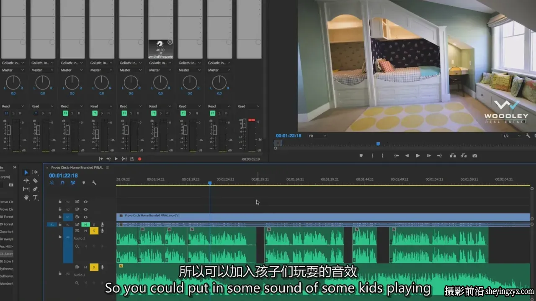Click the audio mixer record button

(139, 159)
